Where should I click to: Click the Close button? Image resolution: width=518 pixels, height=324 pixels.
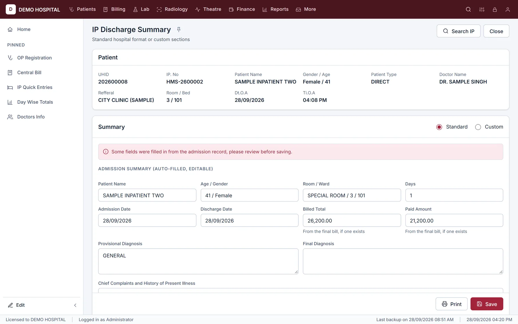pyautogui.click(x=496, y=31)
